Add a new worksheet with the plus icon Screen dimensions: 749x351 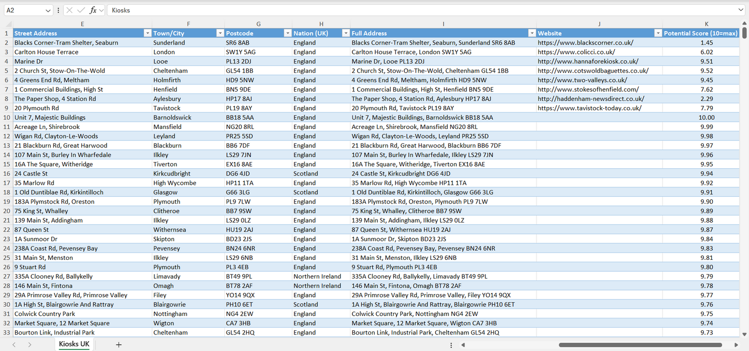[119, 344]
